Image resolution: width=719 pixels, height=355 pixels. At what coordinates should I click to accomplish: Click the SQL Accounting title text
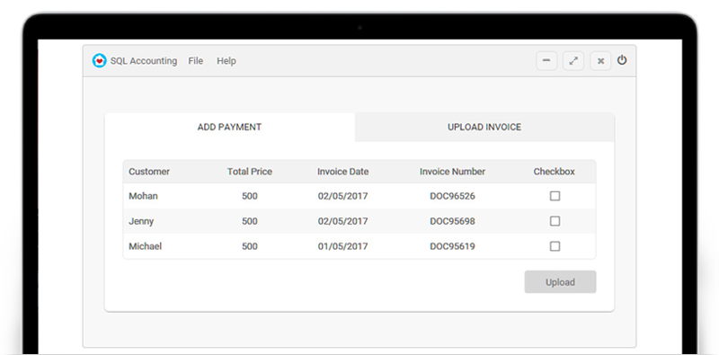tap(144, 60)
